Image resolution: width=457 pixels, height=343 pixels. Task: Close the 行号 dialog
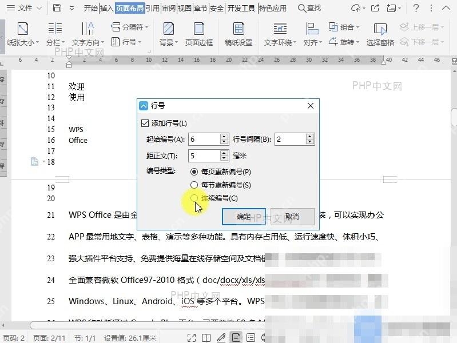[x=311, y=106]
